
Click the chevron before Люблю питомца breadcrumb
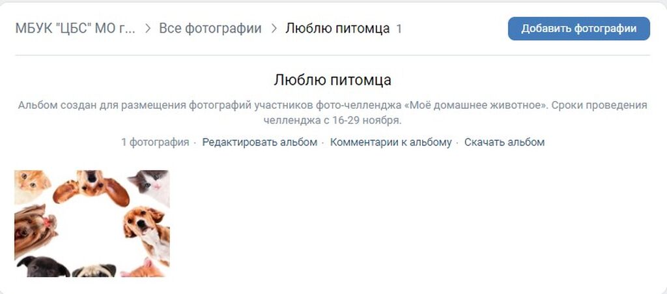click(x=274, y=29)
